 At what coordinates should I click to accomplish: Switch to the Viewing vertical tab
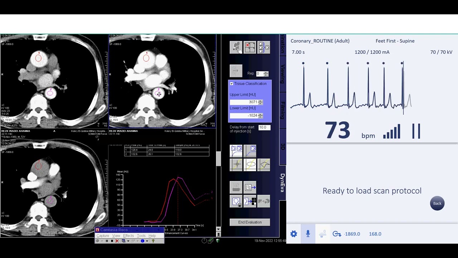[x=283, y=74]
